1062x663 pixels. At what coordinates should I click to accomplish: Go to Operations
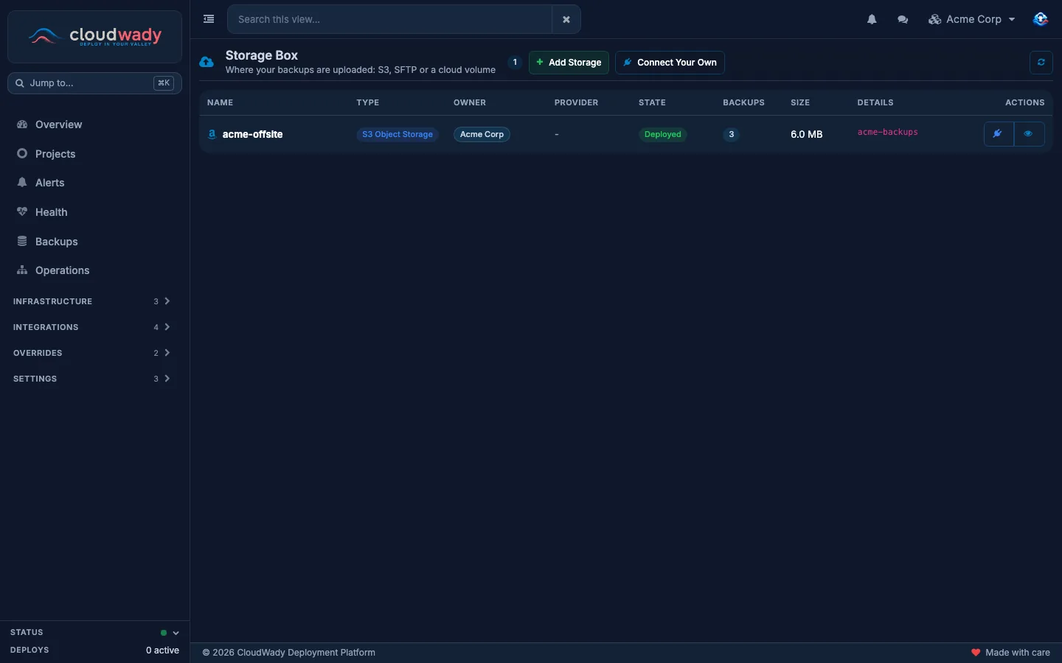(x=94, y=270)
